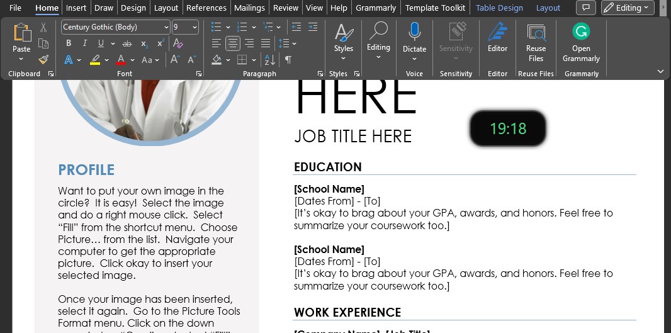Image resolution: width=671 pixels, height=333 pixels.
Task: Toggle italic formatting
Action: coord(85,43)
